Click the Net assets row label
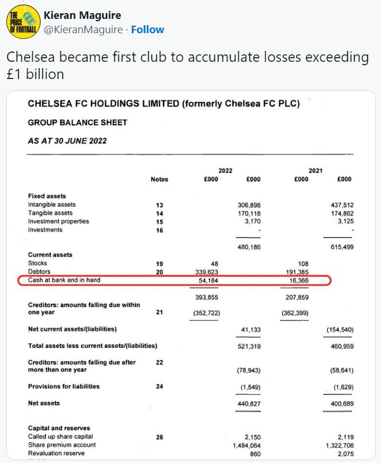The height and width of the screenshot is (463, 381). 44,403
